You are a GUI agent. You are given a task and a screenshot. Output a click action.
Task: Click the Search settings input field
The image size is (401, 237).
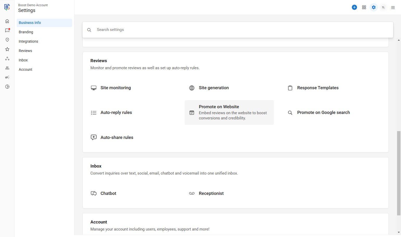(x=238, y=30)
